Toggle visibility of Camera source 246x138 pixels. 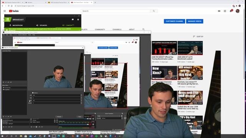point(55,120)
